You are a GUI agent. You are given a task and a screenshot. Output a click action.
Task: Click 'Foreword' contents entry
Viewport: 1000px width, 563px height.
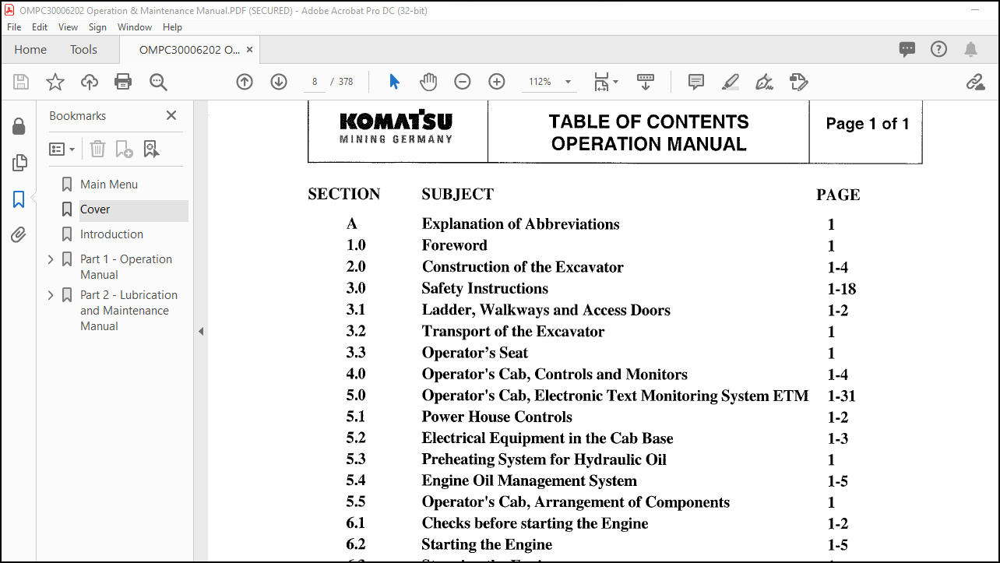click(x=455, y=246)
